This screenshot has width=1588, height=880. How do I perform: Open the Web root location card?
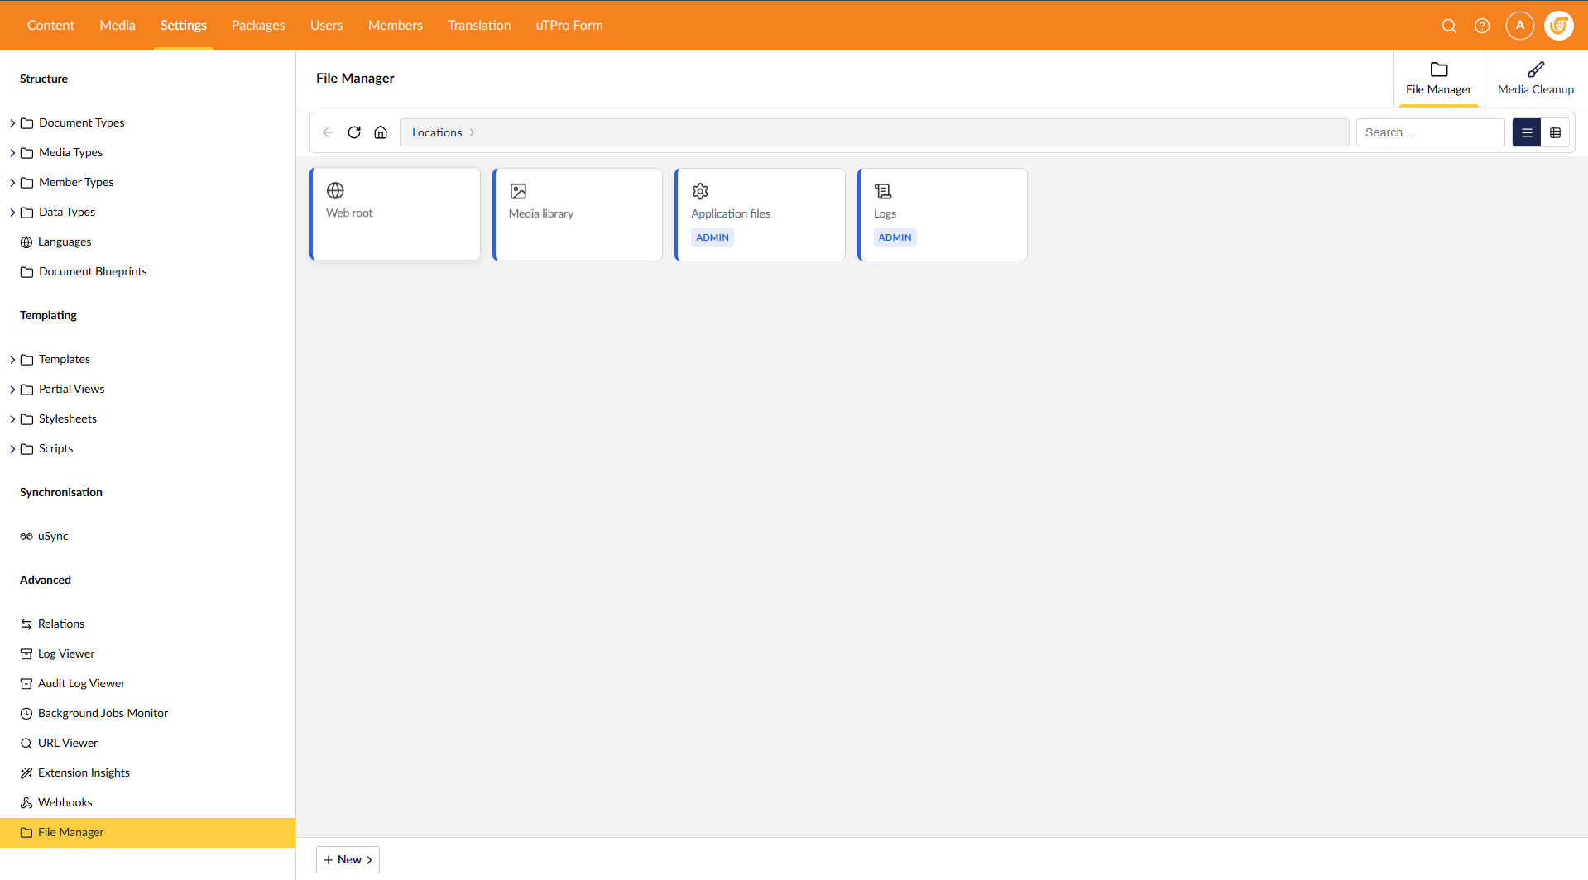[396, 214]
